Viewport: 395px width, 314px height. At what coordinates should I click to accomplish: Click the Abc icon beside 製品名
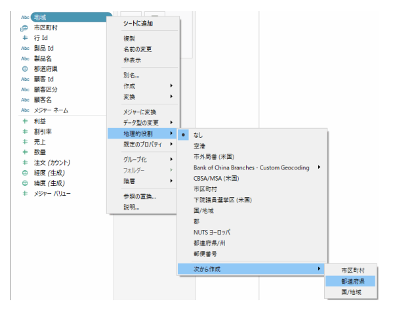(x=25, y=58)
